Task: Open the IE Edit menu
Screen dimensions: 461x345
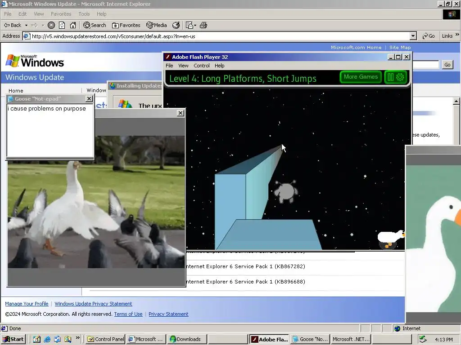Action: pyautogui.click(x=23, y=14)
